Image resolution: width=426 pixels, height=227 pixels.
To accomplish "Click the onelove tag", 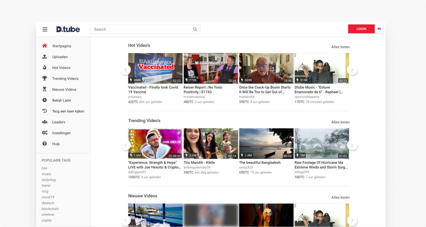I will tap(48, 215).
